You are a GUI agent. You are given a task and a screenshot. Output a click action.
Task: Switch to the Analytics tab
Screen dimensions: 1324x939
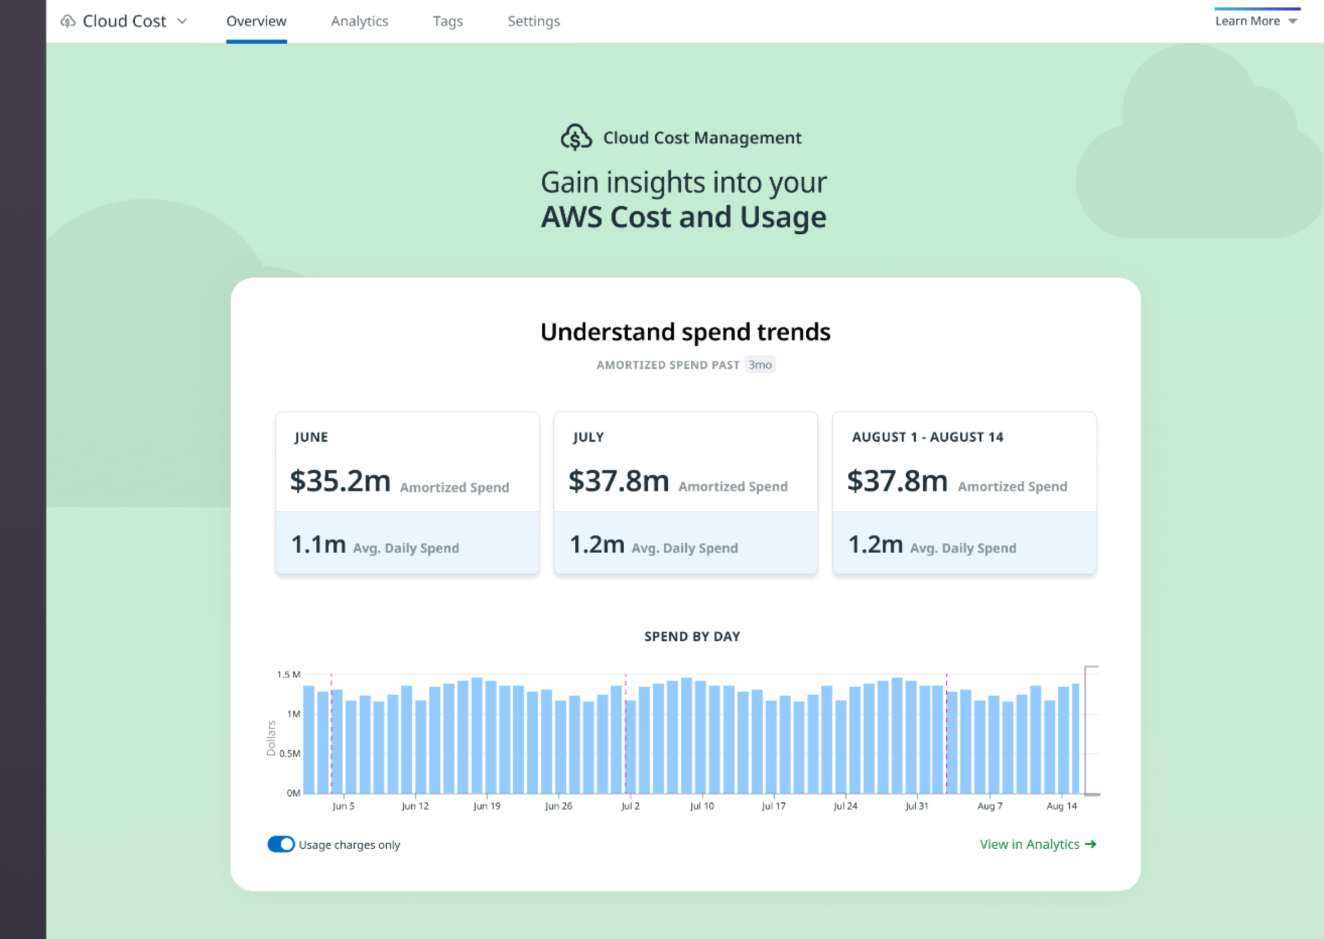click(359, 21)
